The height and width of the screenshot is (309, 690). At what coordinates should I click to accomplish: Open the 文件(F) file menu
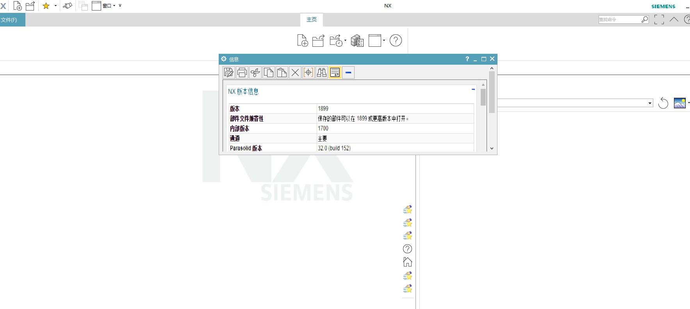pos(12,20)
